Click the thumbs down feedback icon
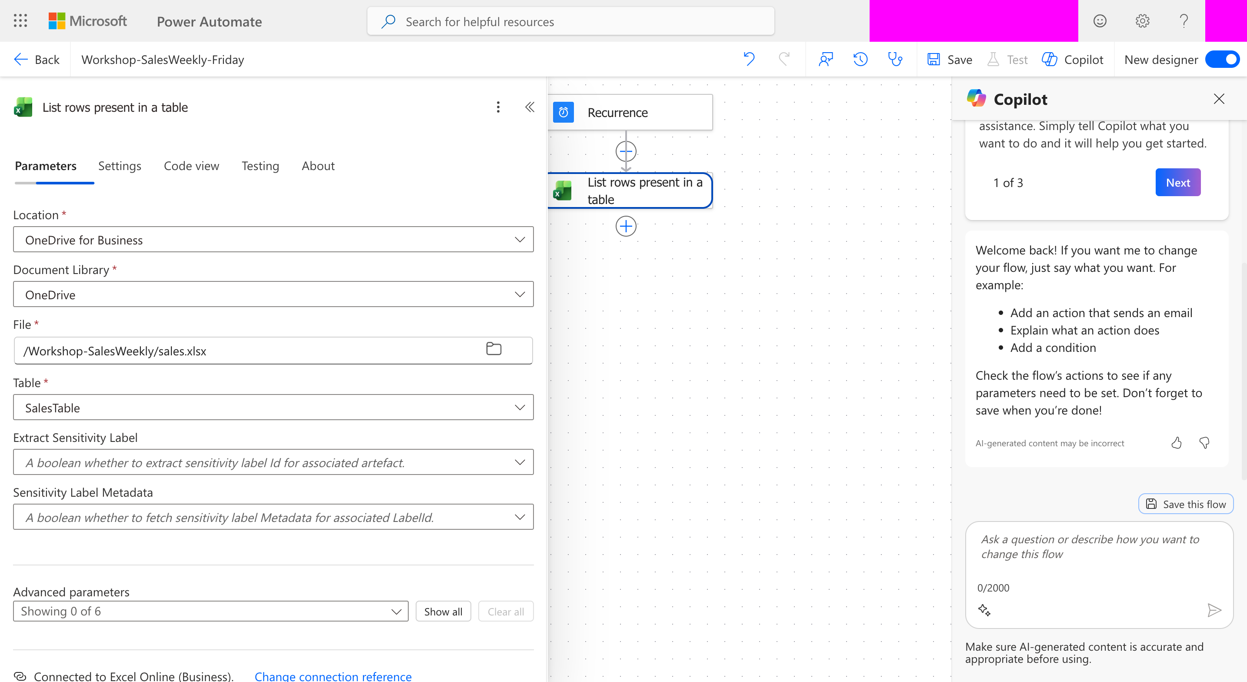Viewport: 1247px width, 682px height. (x=1204, y=443)
